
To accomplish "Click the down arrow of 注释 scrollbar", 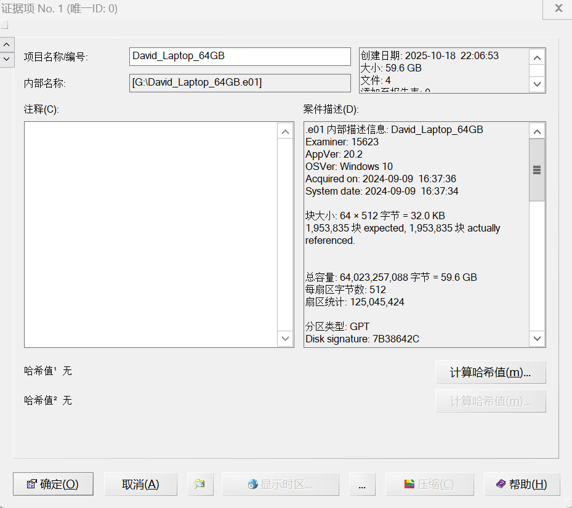I will click(286, 339).
